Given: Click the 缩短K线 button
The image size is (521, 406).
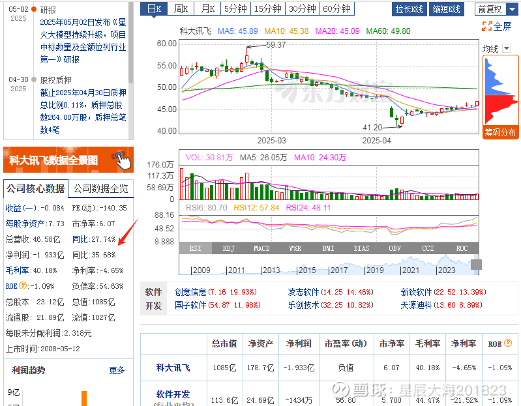Looking at the screenshot, I should 446,9.
